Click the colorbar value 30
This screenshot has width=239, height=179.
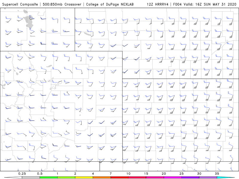tap(199, 174)
